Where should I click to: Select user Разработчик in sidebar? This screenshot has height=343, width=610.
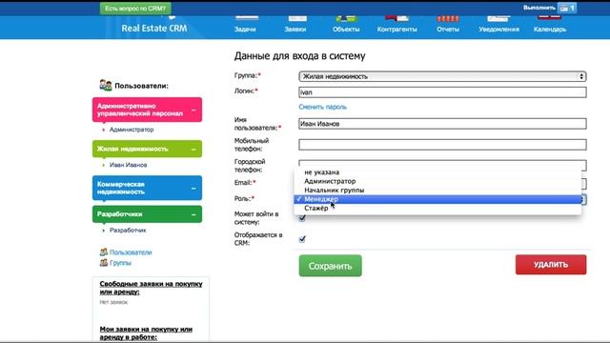(x=128, y=231)
